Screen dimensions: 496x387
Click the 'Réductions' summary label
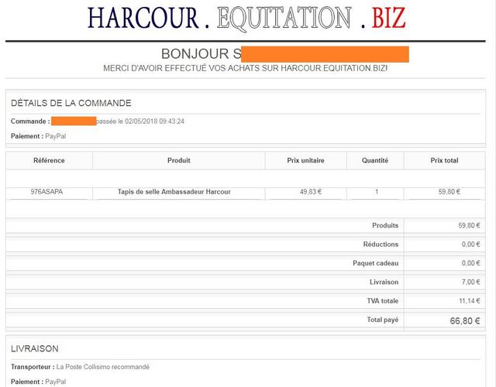click(381, 245)
